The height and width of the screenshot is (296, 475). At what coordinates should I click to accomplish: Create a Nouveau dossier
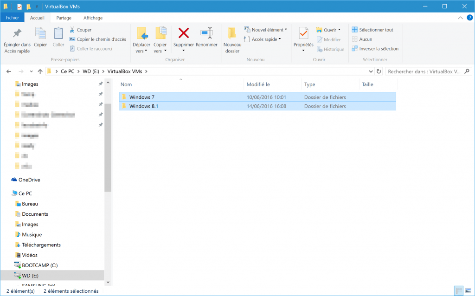click(x=232, y=41)
